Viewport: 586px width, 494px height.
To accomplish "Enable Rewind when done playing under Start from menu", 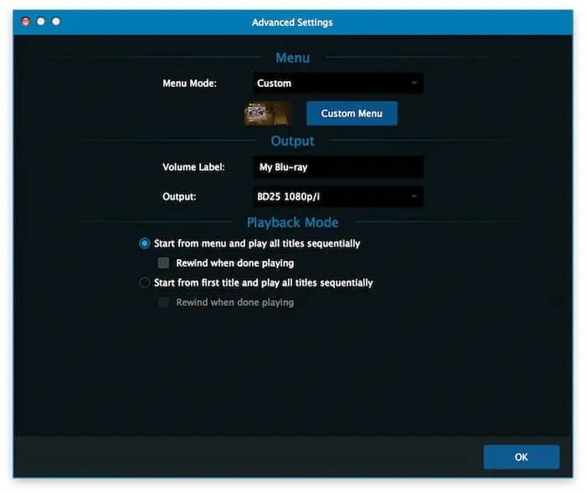I will click(x=164, y=263).
